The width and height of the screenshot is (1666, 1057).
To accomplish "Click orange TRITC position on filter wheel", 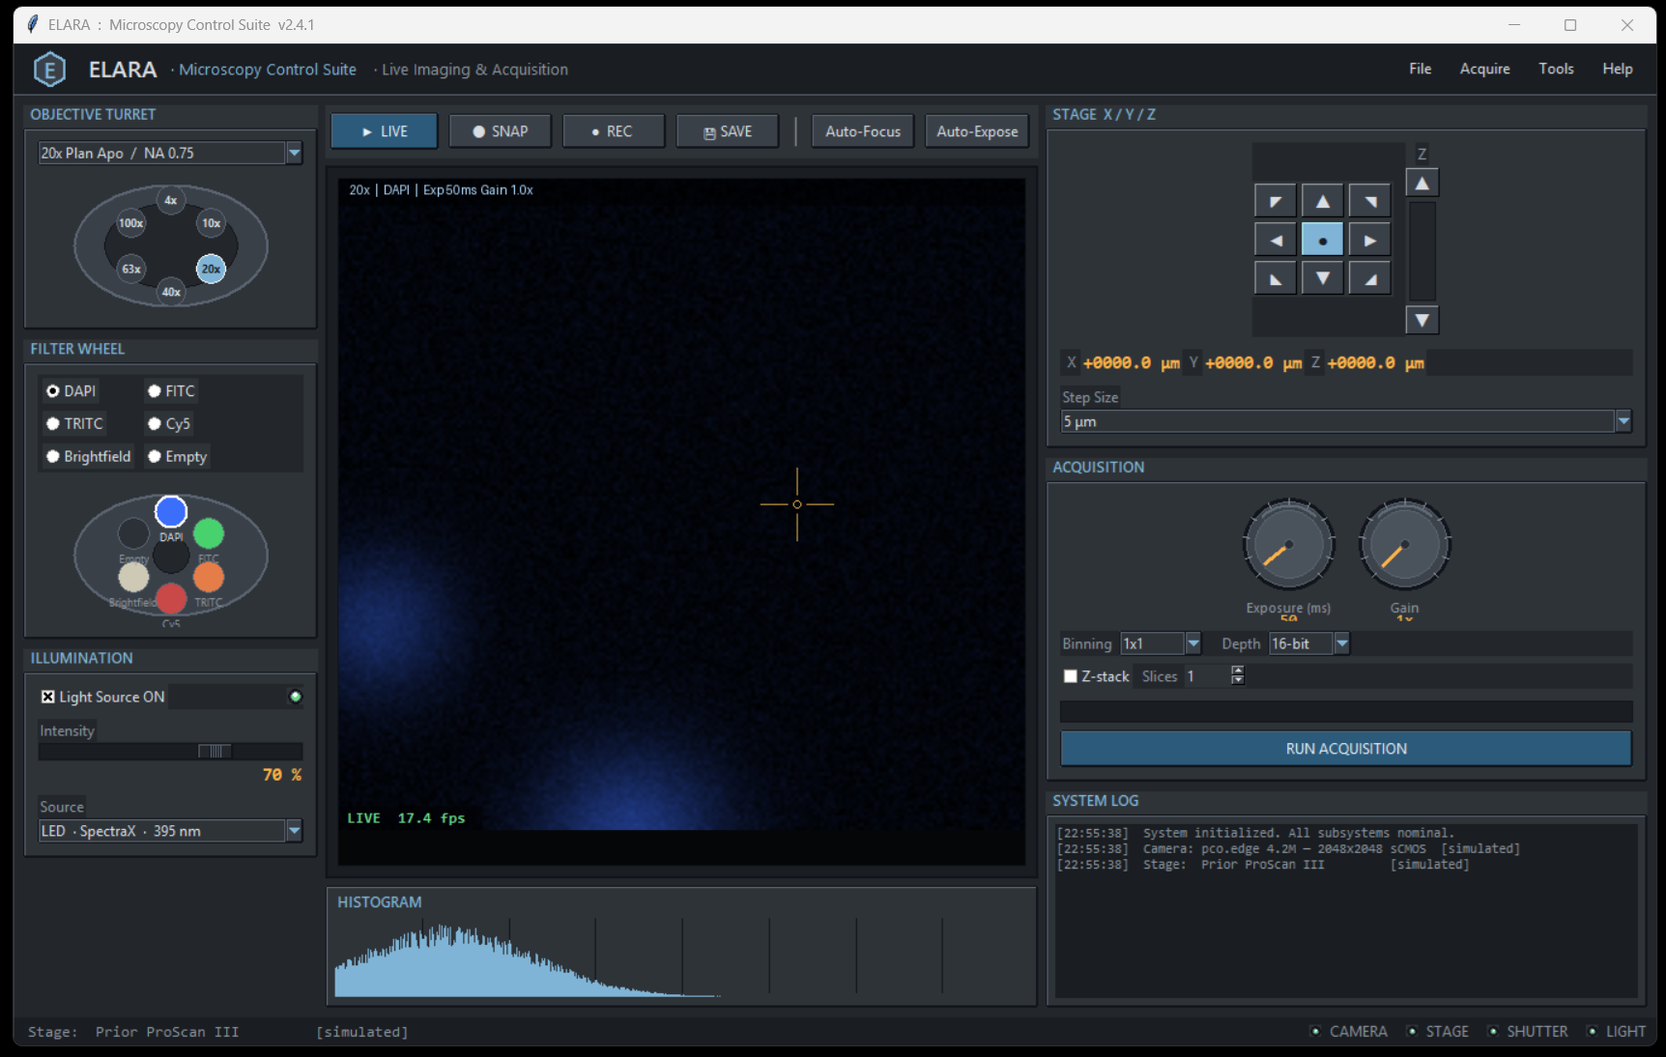I will (209, 577).
